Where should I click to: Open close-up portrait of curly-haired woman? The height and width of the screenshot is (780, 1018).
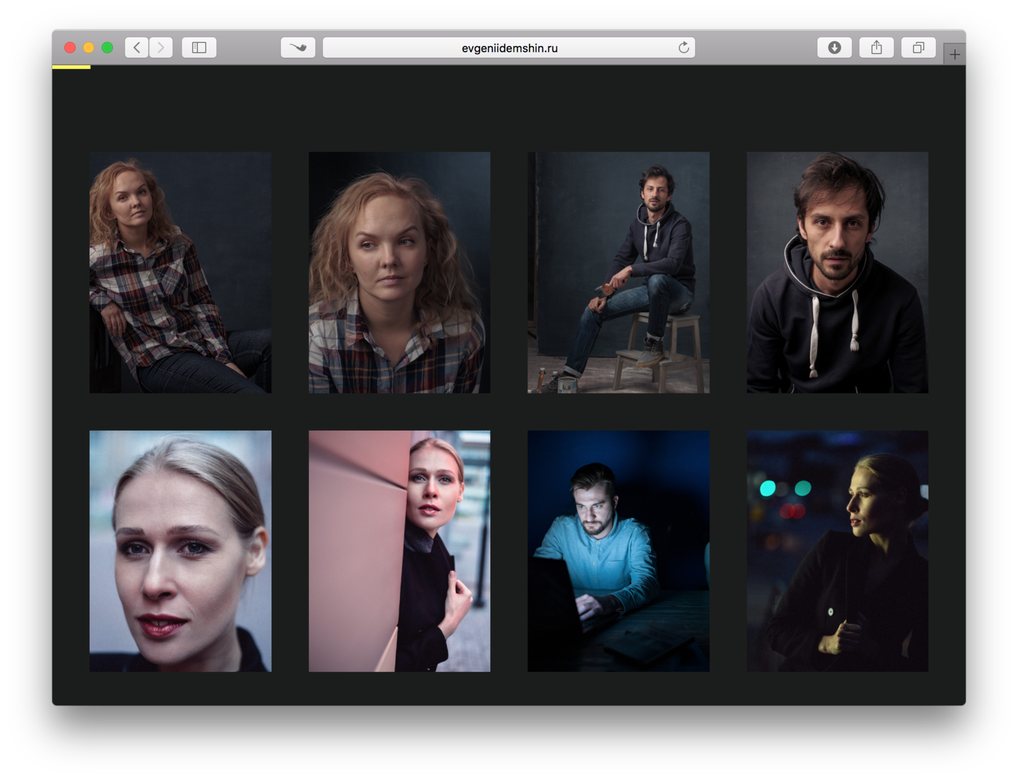[x=399, y=273]
